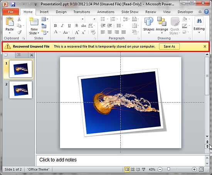
Task: Minimize the ribbon with the caret icon
Action: coord(200,12)
